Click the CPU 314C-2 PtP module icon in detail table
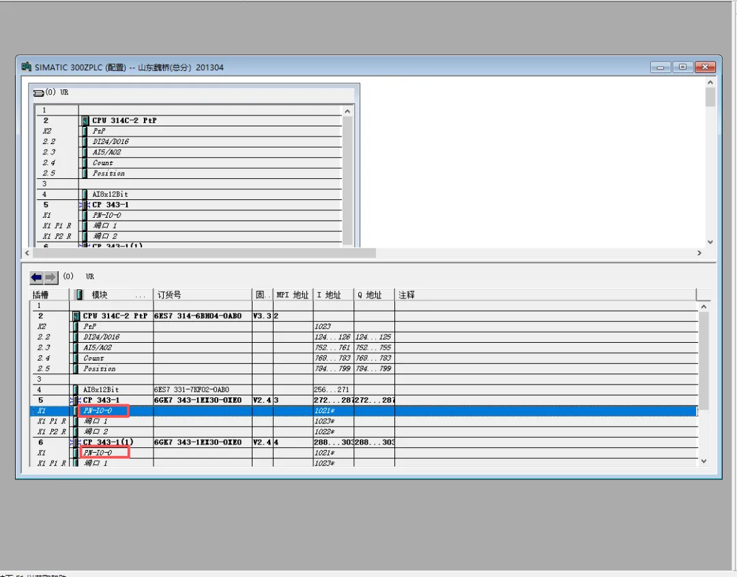 pyautogui.click(x=76, y=316)
